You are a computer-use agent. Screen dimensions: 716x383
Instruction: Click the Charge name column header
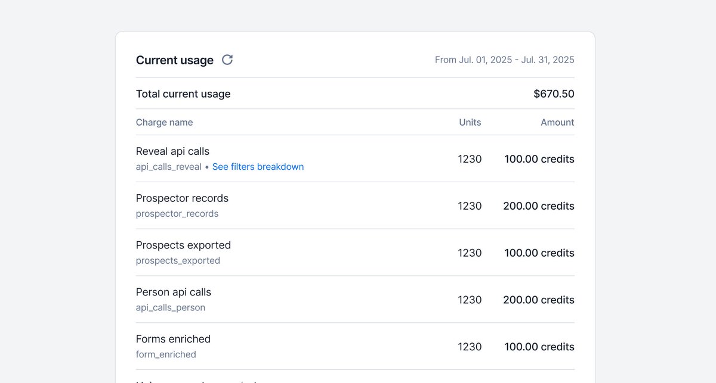164,122
